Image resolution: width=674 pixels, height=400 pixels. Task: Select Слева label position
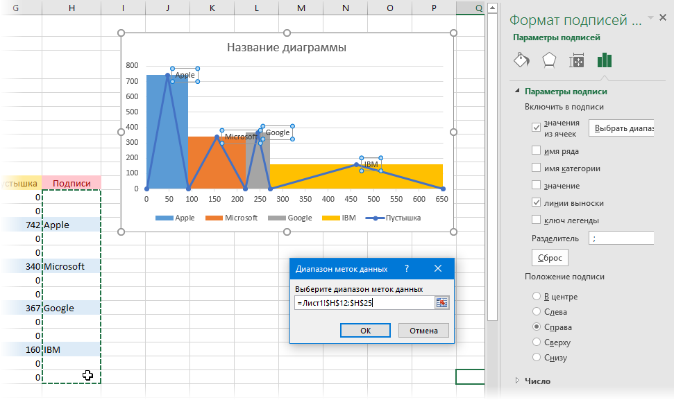point(537,311)
